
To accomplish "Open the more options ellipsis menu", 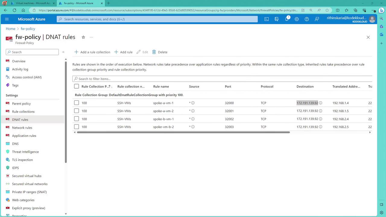I will (91, 37).
